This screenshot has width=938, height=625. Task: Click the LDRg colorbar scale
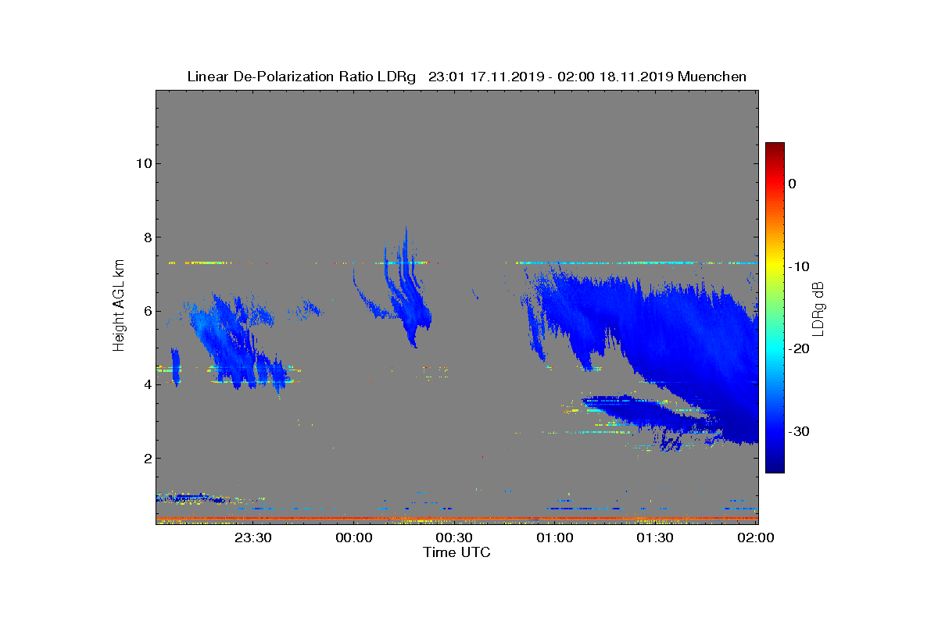pyautogui.click(x=775, y=308)
